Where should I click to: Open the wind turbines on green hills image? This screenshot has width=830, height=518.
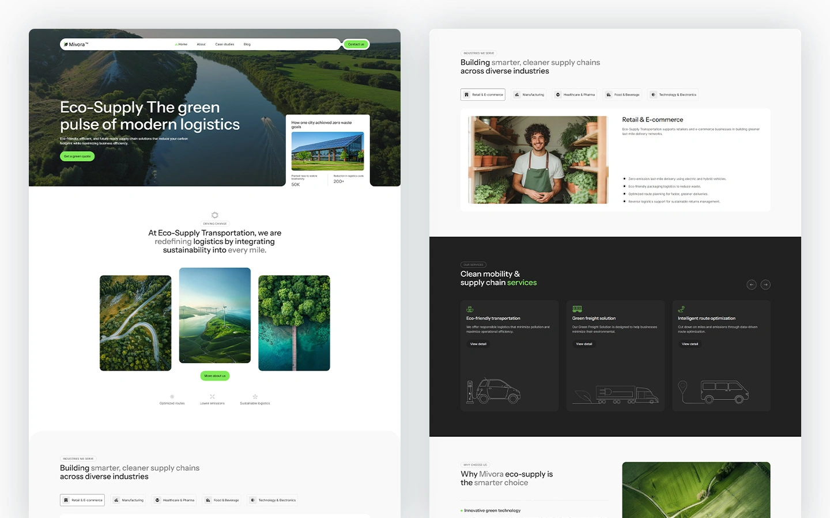tap(215, 315)
